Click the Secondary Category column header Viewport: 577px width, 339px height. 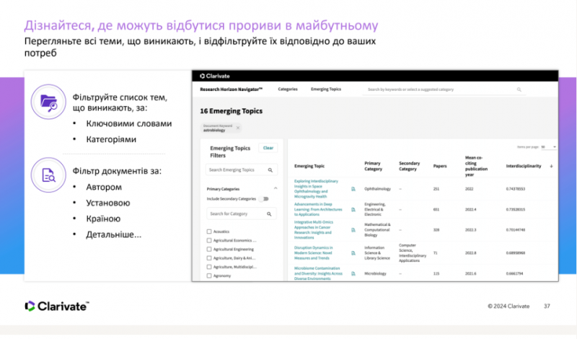point(409,166)
